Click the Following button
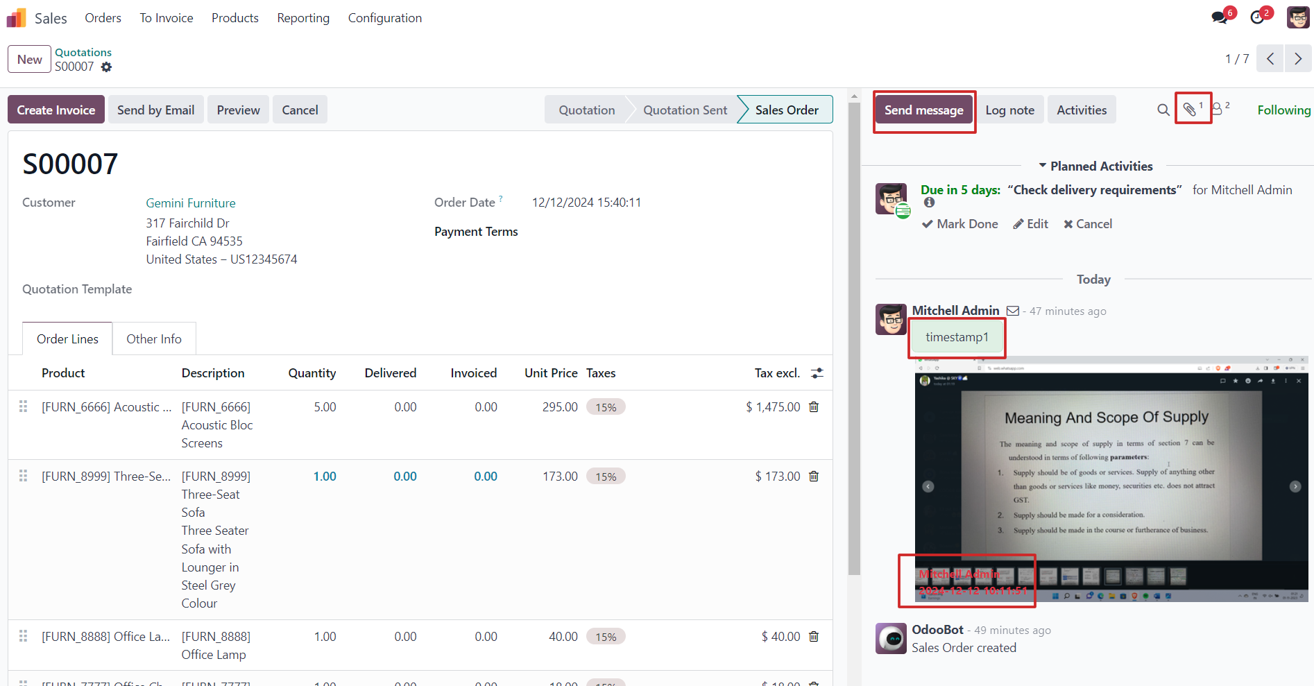 click(1284, 110)
